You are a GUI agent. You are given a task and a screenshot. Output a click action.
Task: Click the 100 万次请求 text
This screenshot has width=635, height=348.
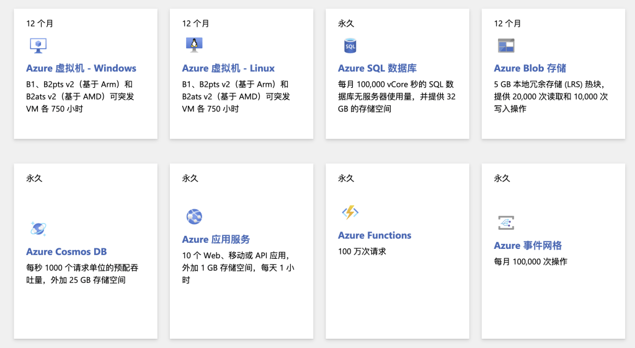pos(362,251)
